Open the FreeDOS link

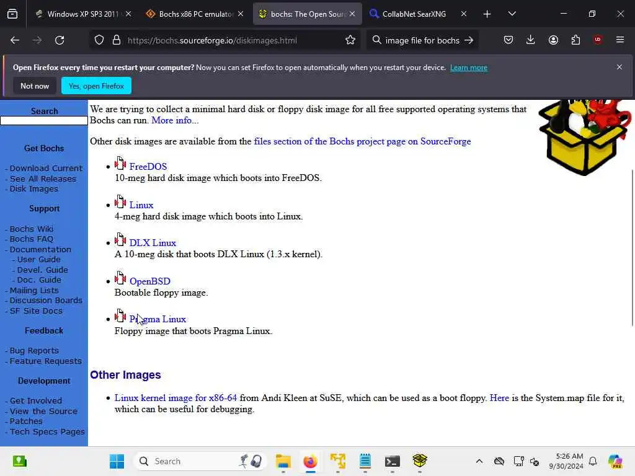point(148,166)
